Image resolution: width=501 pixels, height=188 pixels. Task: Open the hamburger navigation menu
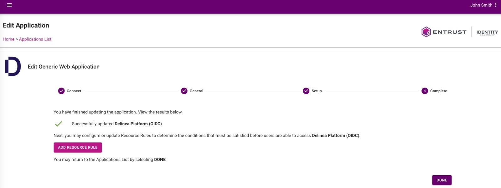tap(9, 5)
